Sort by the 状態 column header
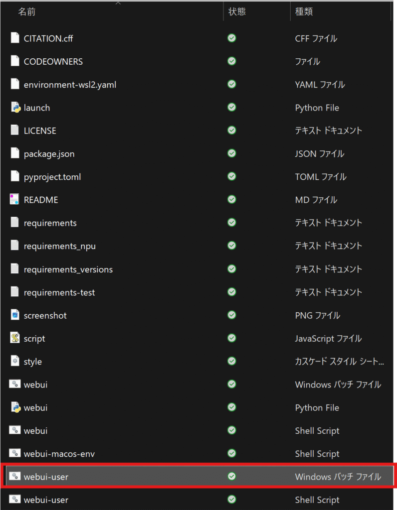The width and height of the screenshot is (397, 510). click(x=237, y=12)
